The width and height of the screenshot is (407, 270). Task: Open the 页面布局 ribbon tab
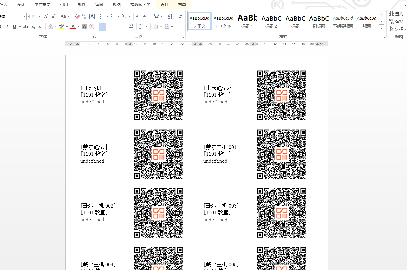click(42, 4)
